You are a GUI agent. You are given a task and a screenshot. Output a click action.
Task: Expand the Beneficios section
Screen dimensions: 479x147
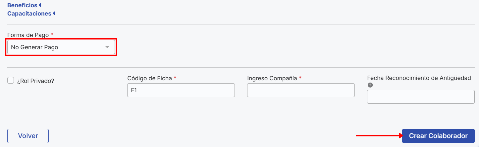[22, 5]
